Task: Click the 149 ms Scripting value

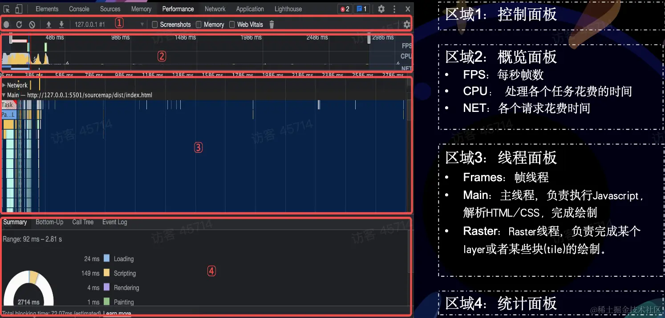Action: [91, 273]
